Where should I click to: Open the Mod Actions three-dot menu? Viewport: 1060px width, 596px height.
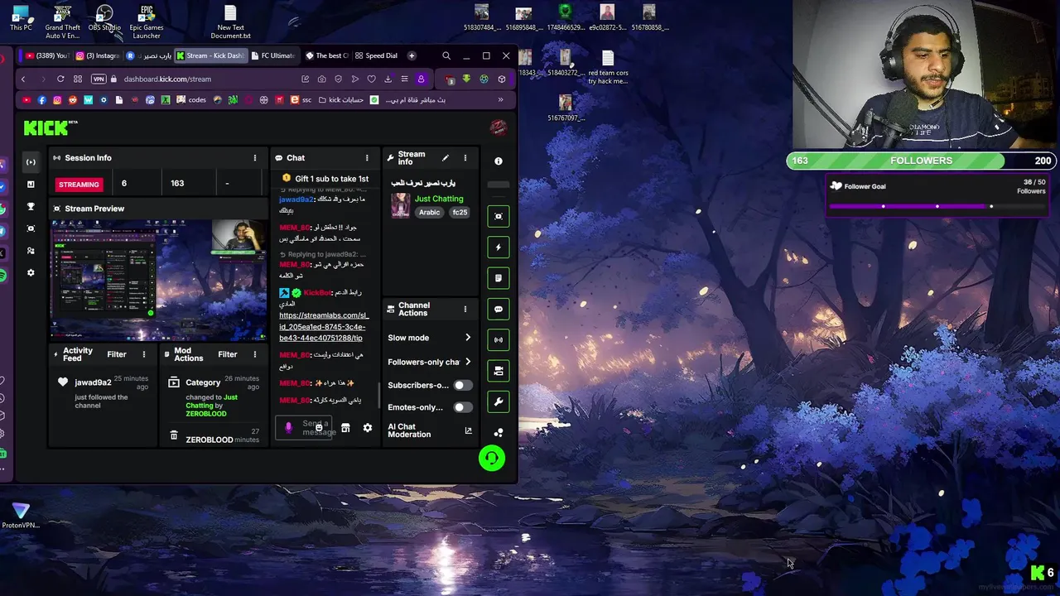(255, 354)
